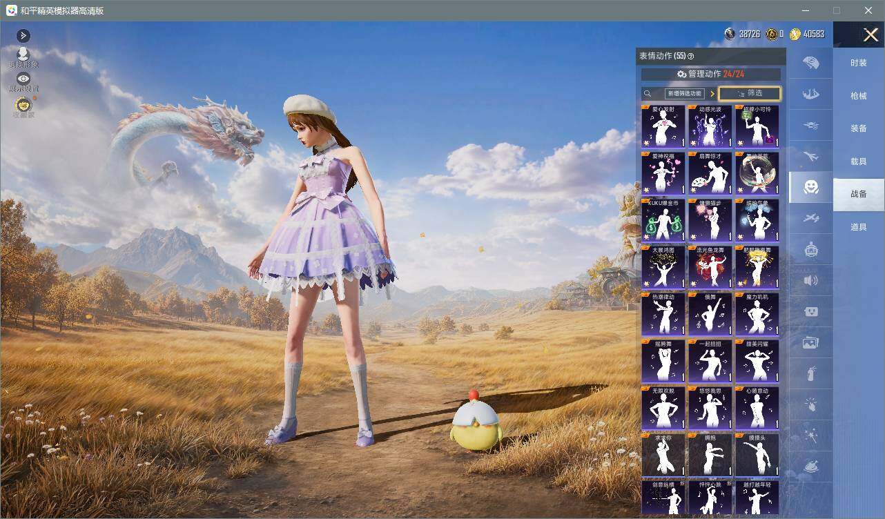Viewport: 885px width, 519px height.
Task: Choose the 心随意动 emote
Action: point(757,408)
